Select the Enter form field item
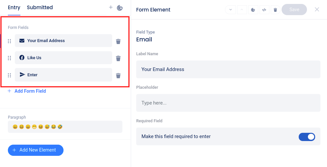Screen dimensions: 327x167 [x=63, y=75]
